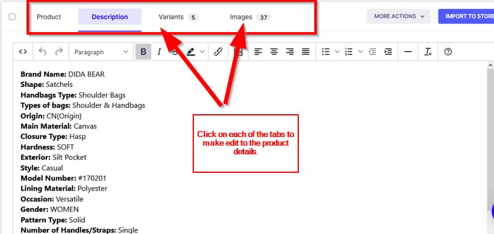Viewport: 494px width, 234px height.
Task: Click the 'Brand Name: DIDA BEAR' line
Action: [62, 74]
